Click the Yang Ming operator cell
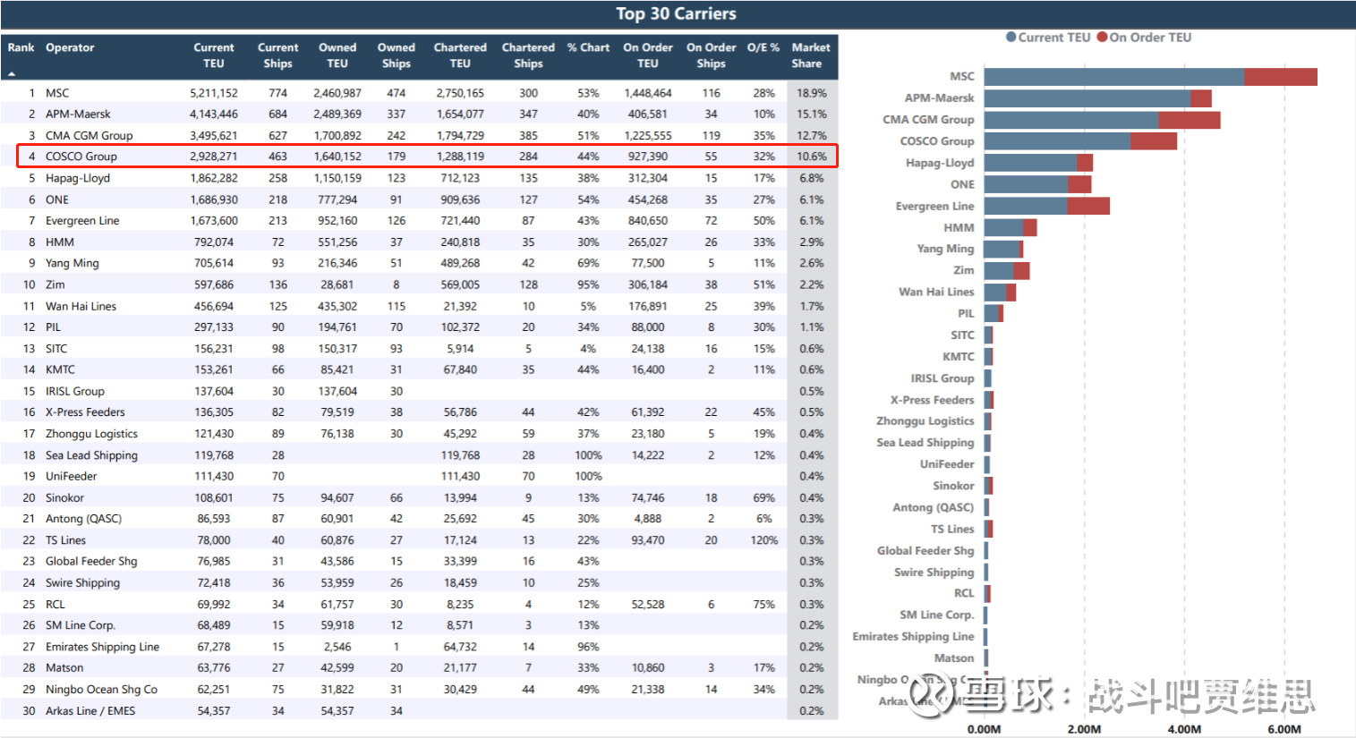 point(72,264)
